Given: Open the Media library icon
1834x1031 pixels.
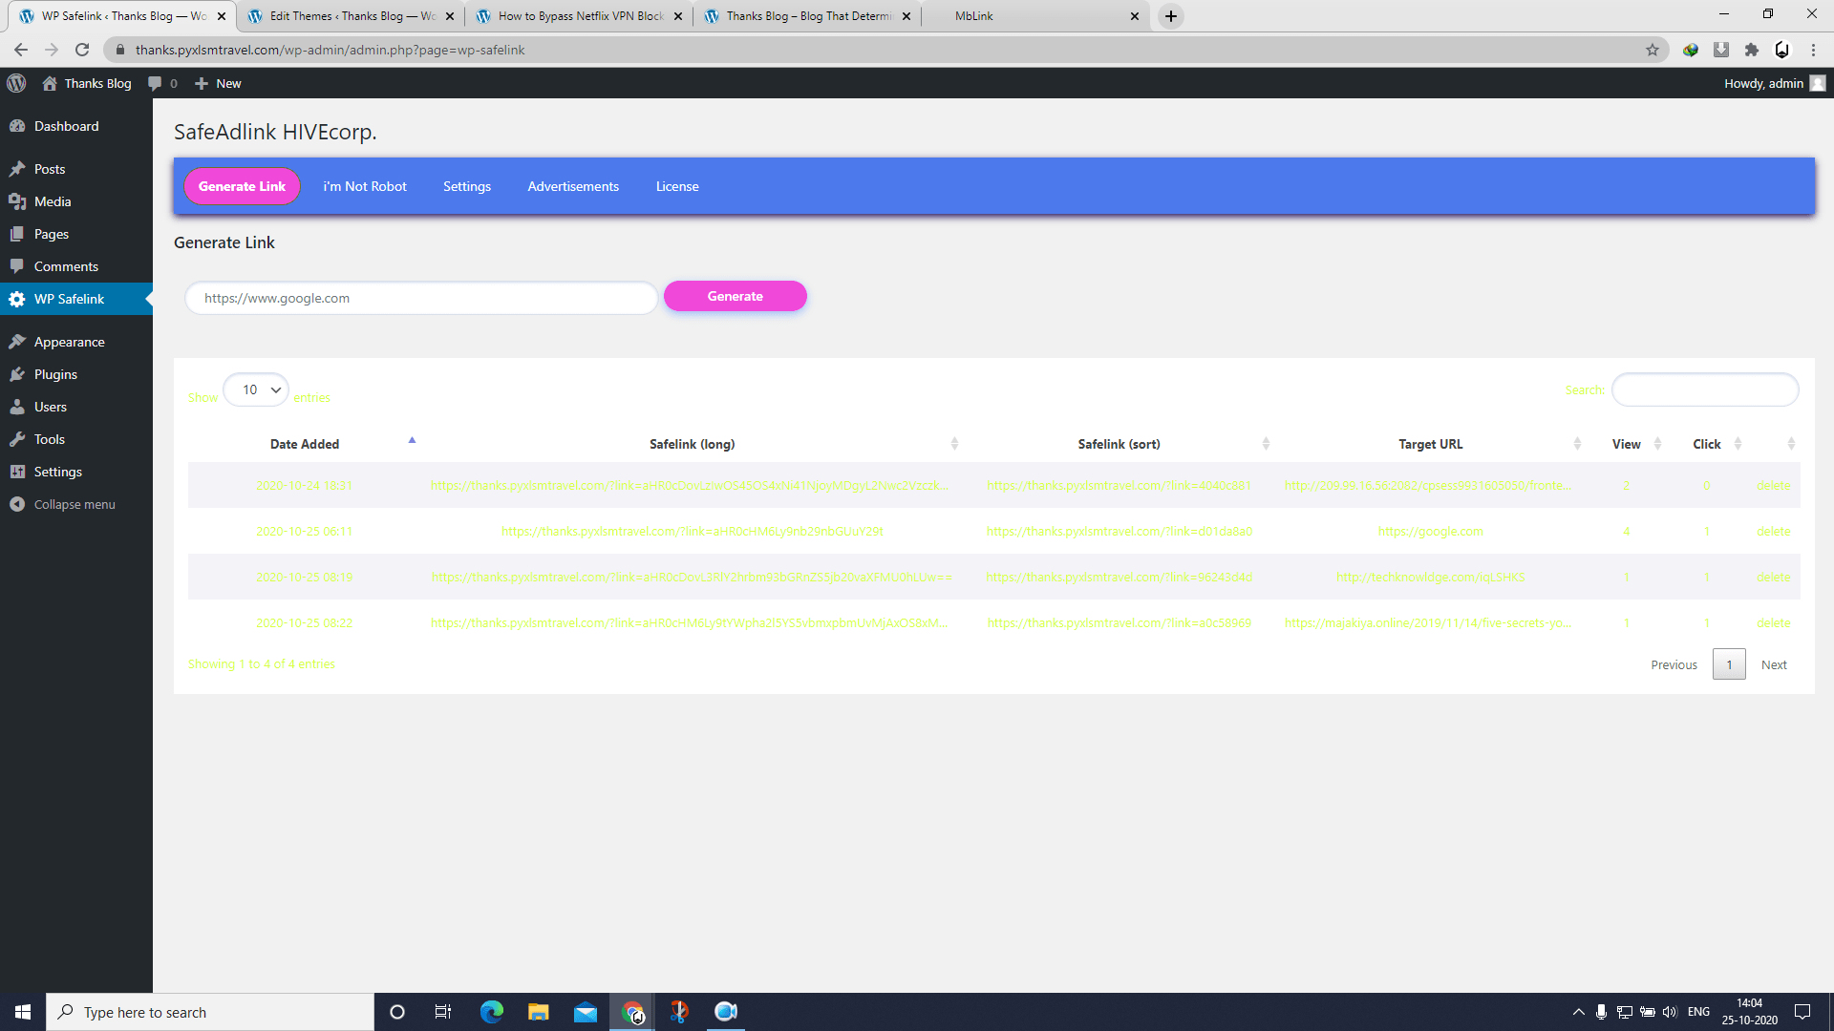Looking at the screenshot, I should pos(20,201).
